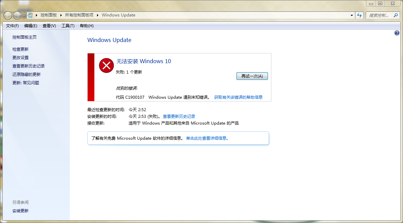Viewport: 403px width, 223px height.
Task: Click the error code C1900107 text
Action: pos(135,97)
